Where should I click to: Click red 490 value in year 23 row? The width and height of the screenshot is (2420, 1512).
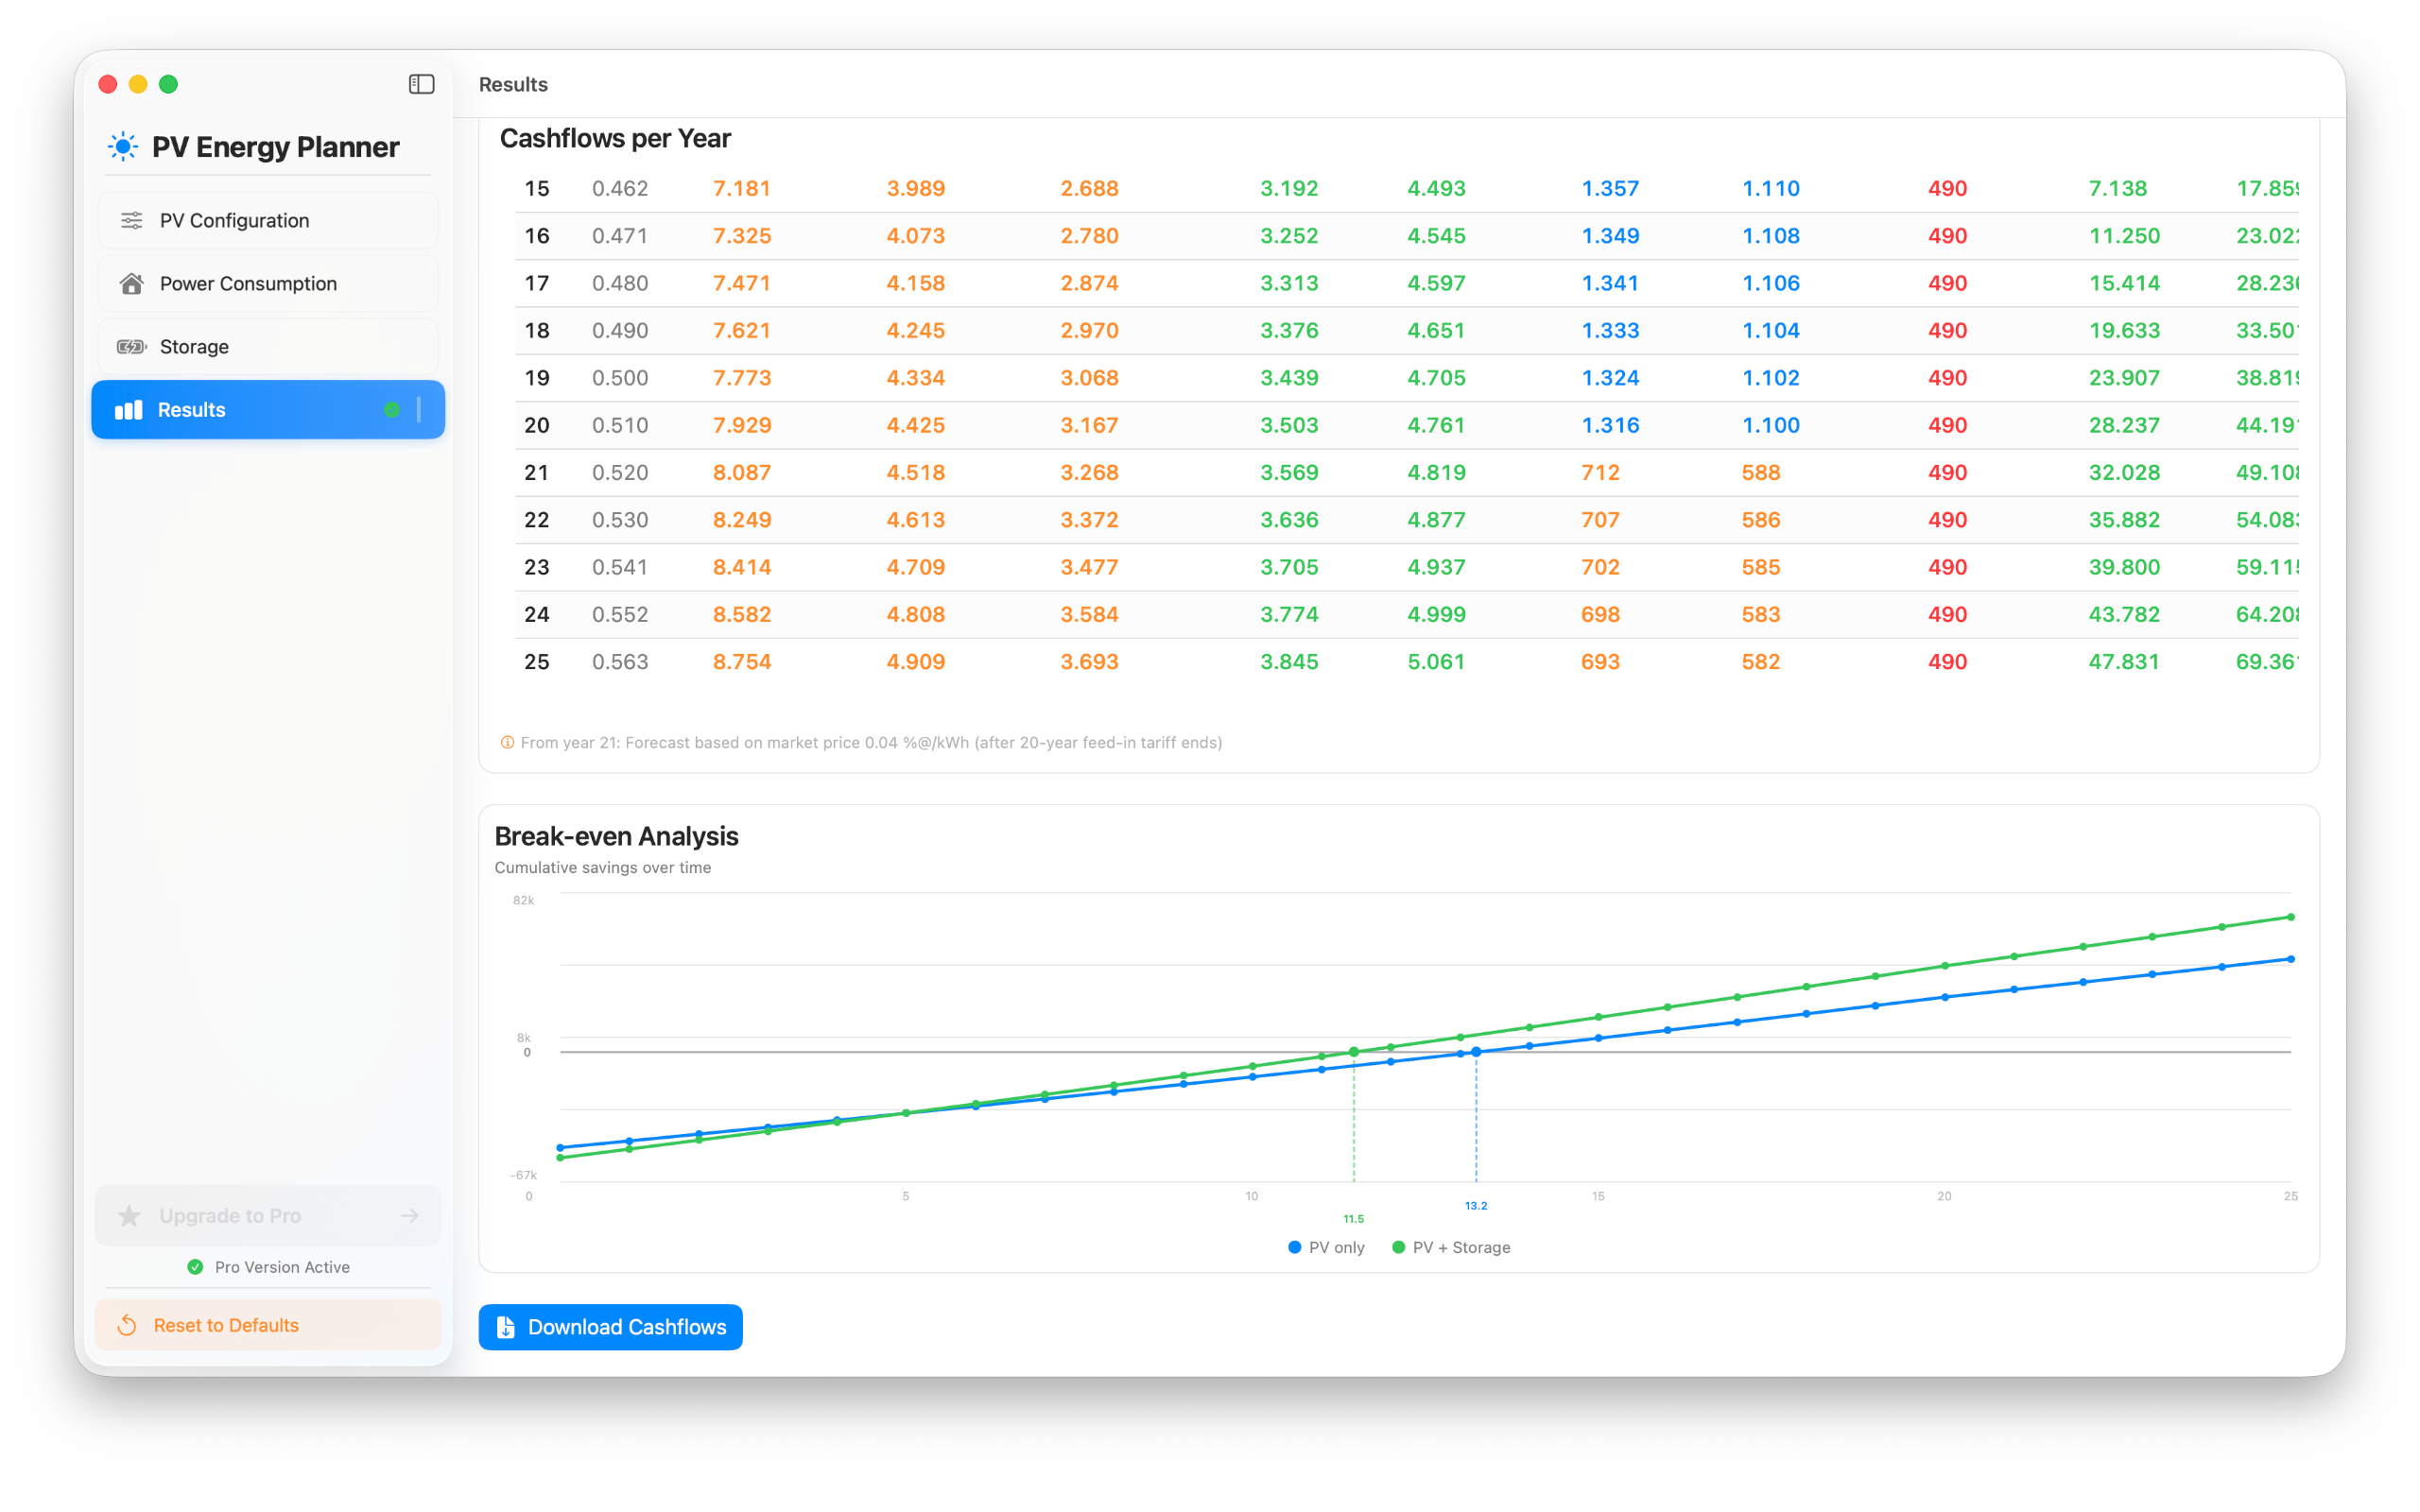coord(1948,567)
